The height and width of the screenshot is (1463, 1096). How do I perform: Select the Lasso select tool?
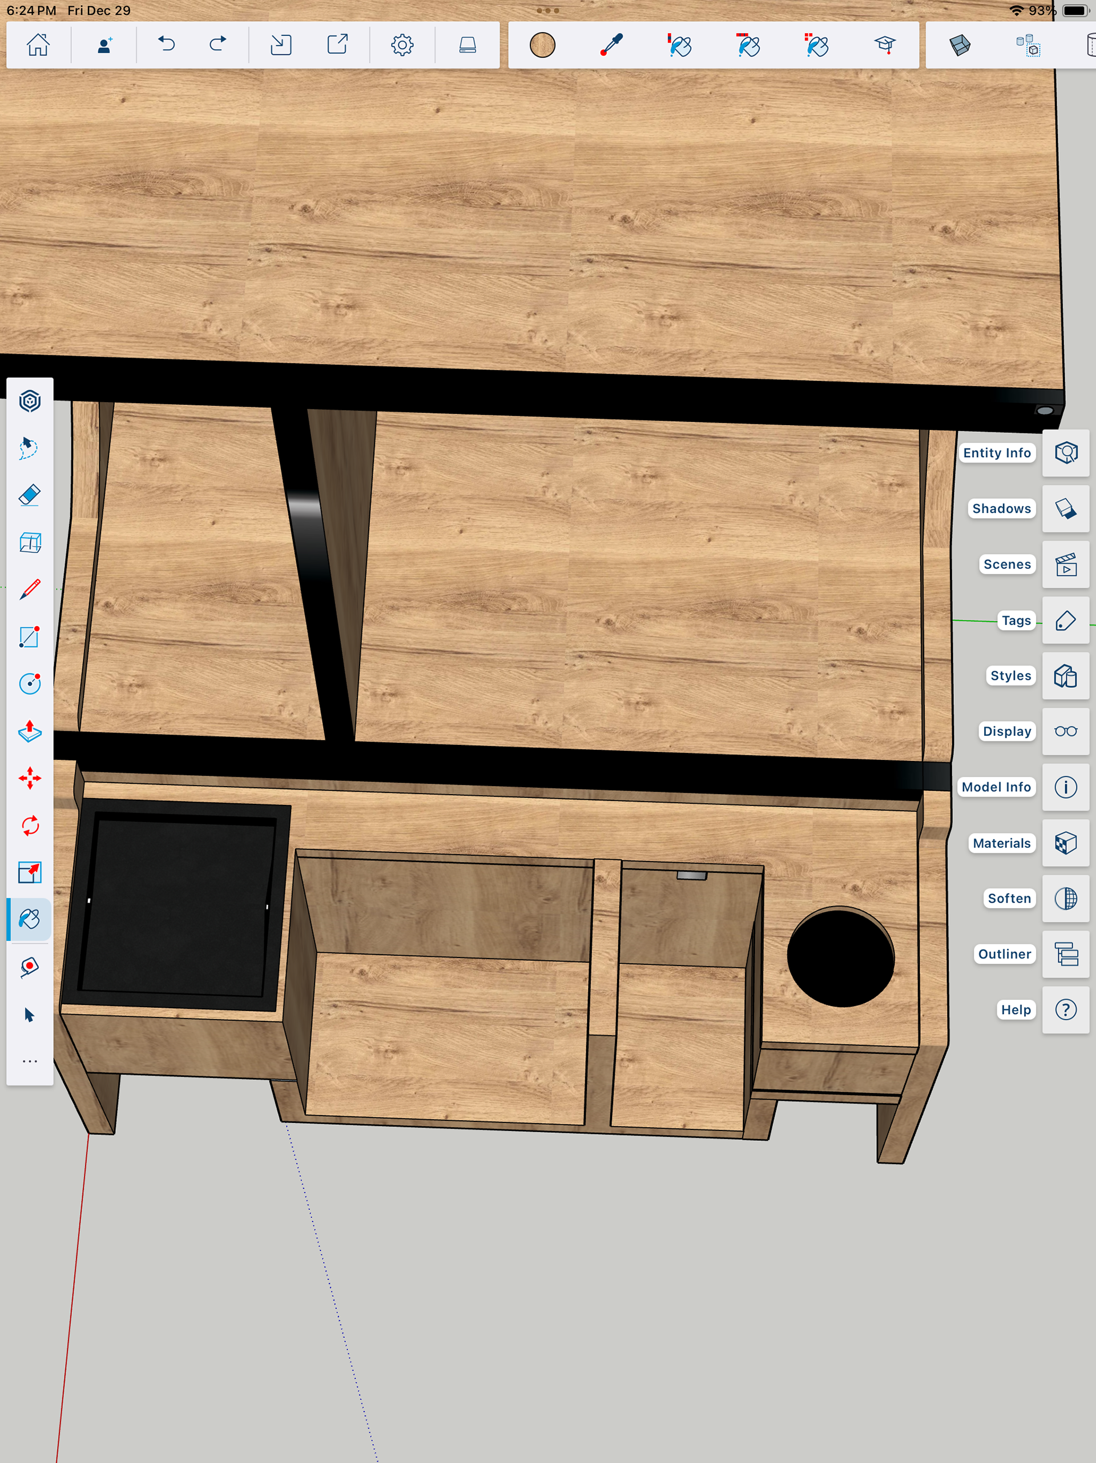30,448
